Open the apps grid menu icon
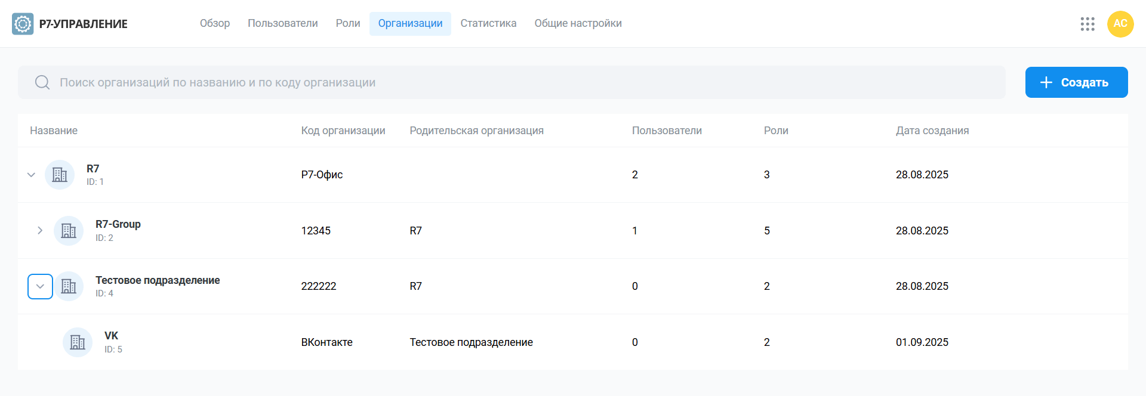This screenshot has width=1146, height=396. click(1088, 24)
